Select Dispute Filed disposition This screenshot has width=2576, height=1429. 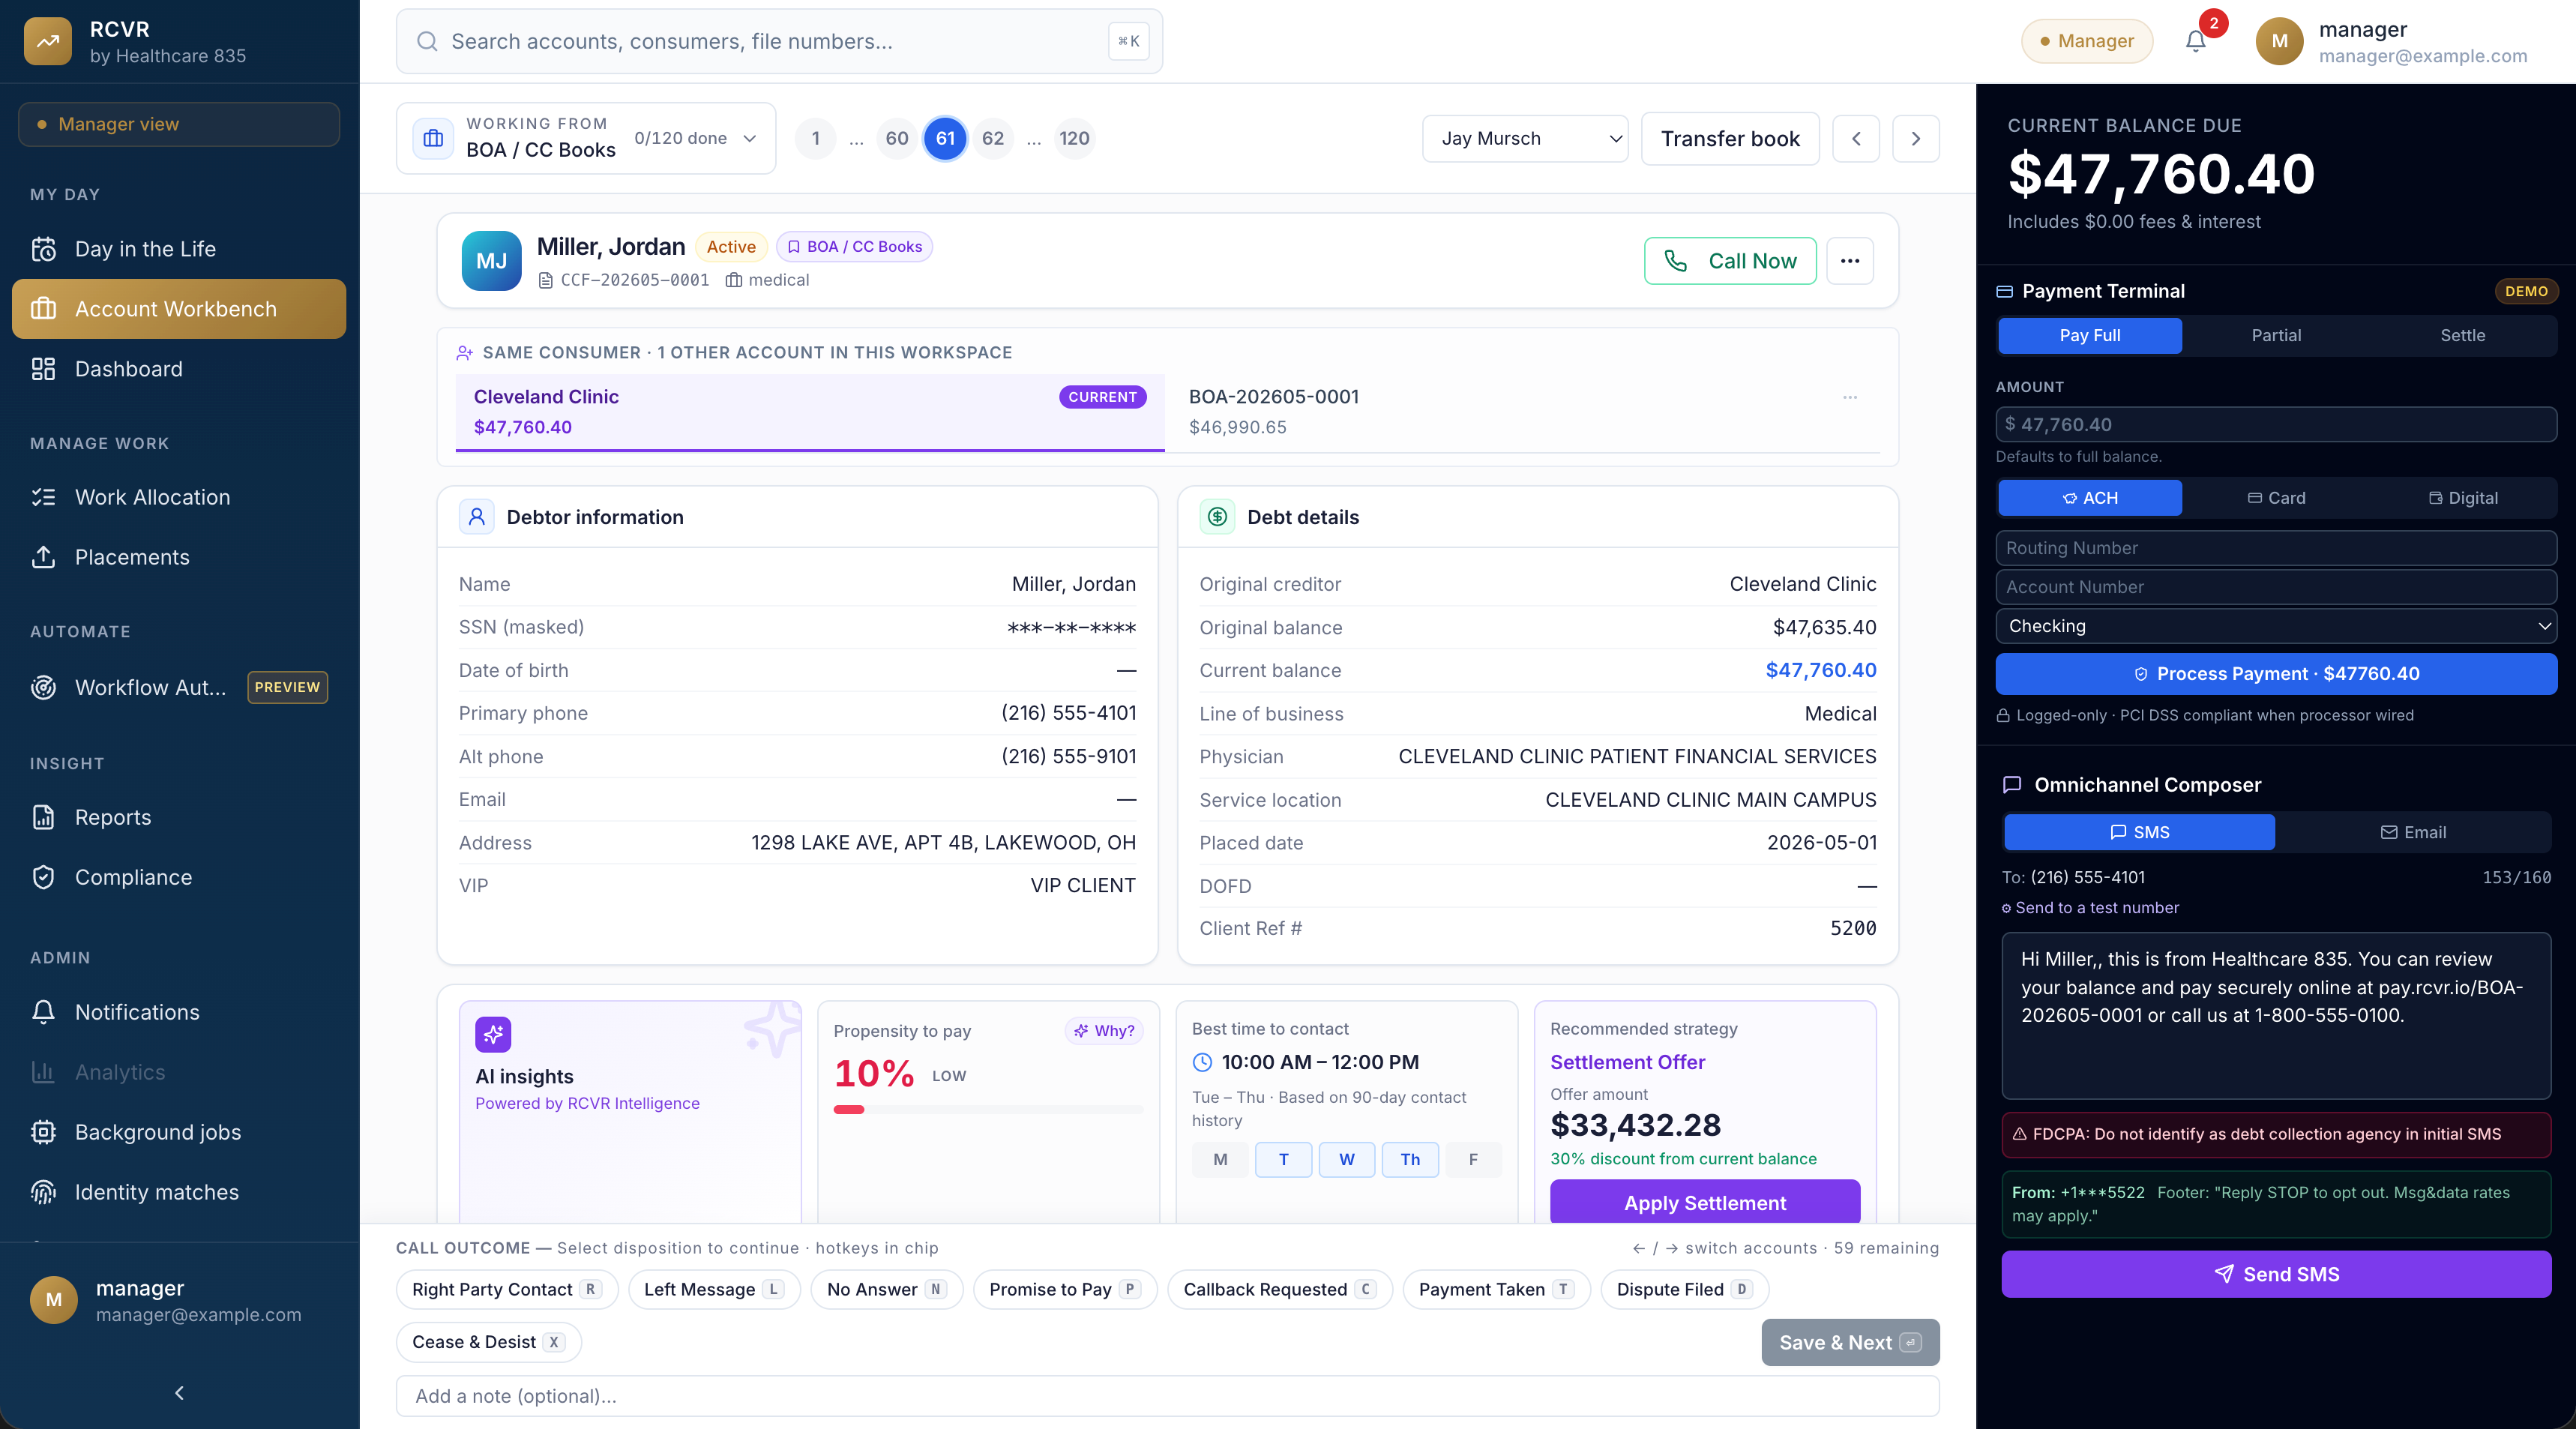tap(1684, 1289)
